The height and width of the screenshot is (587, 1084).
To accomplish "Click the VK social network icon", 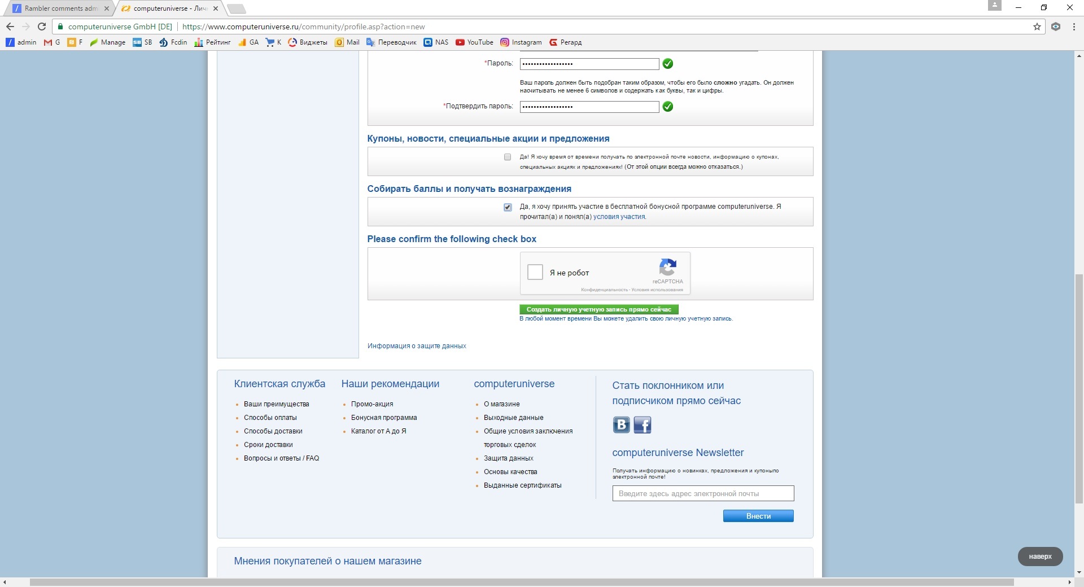I will click(621, 424).
